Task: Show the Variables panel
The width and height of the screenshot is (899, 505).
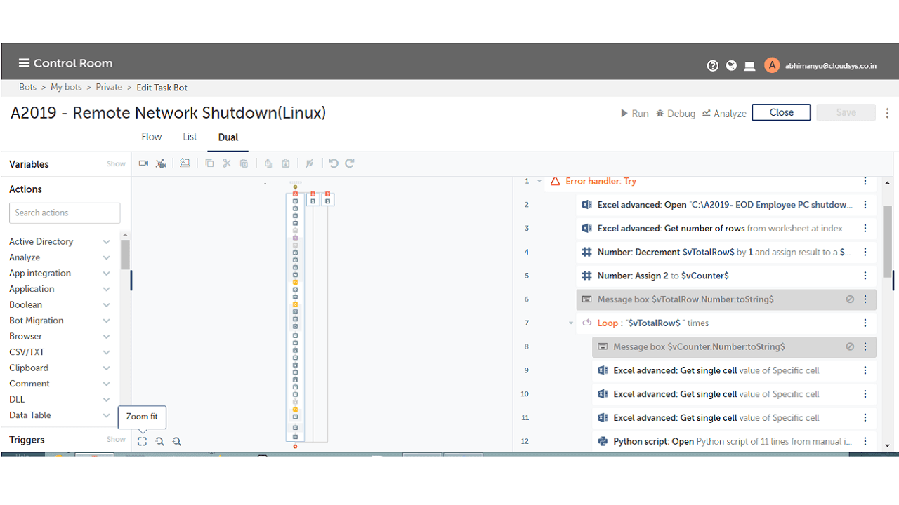Action: tap(116, 164)
